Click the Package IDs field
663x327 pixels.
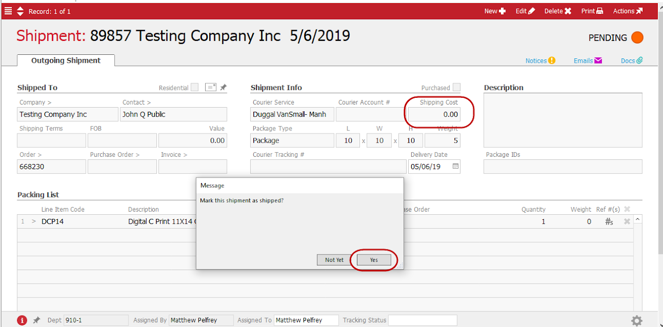[x=563, y=167]
